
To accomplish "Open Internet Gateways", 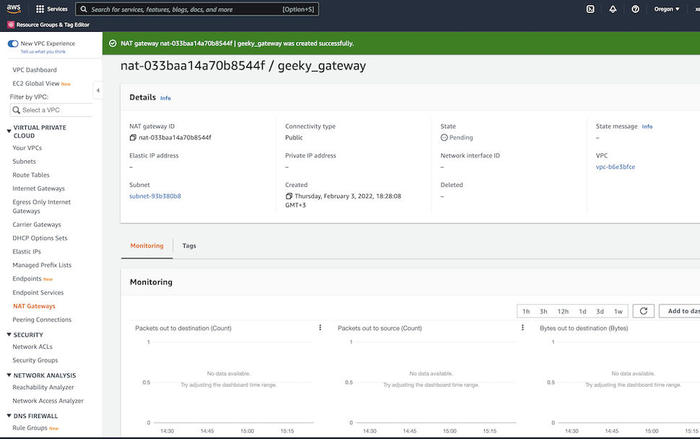I will point(38,188).
